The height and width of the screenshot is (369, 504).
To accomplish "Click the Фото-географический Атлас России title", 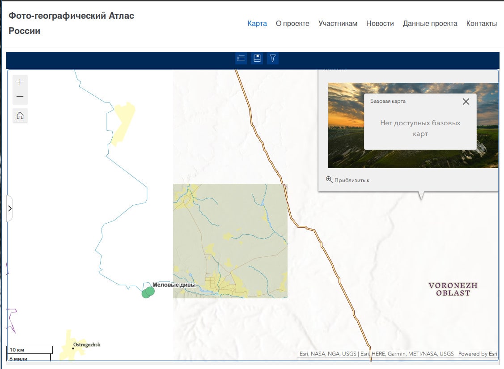I will coord(71,23).
